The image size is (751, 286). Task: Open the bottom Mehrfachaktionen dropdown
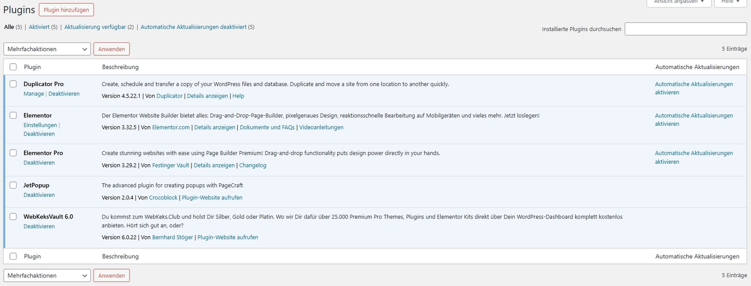(47, 276)
